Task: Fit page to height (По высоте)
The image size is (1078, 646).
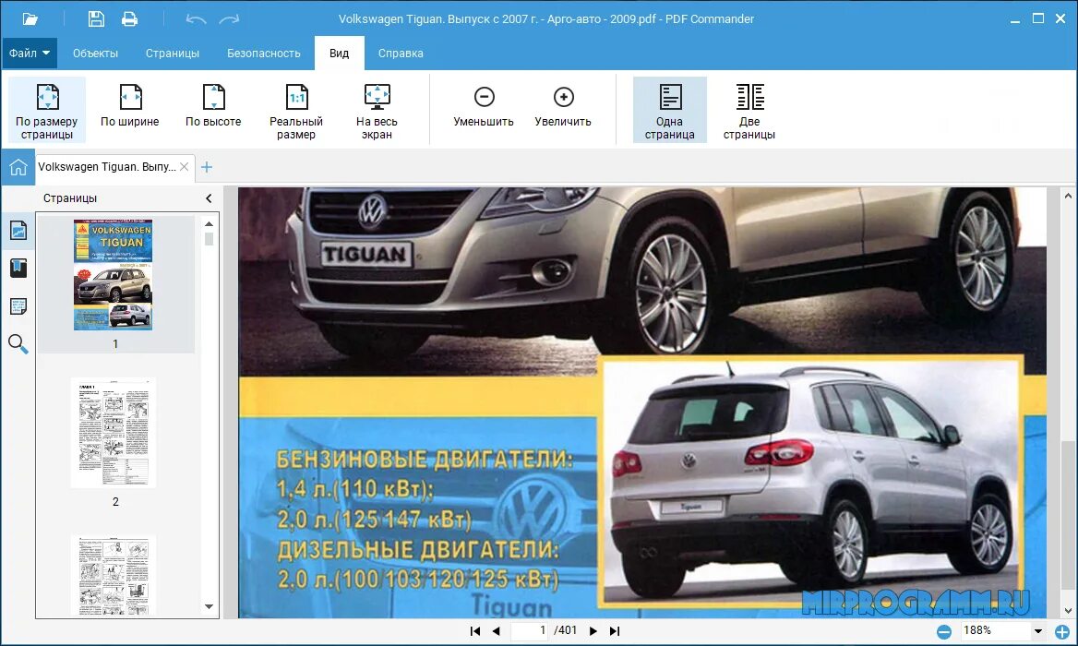Action: (213, 106)
